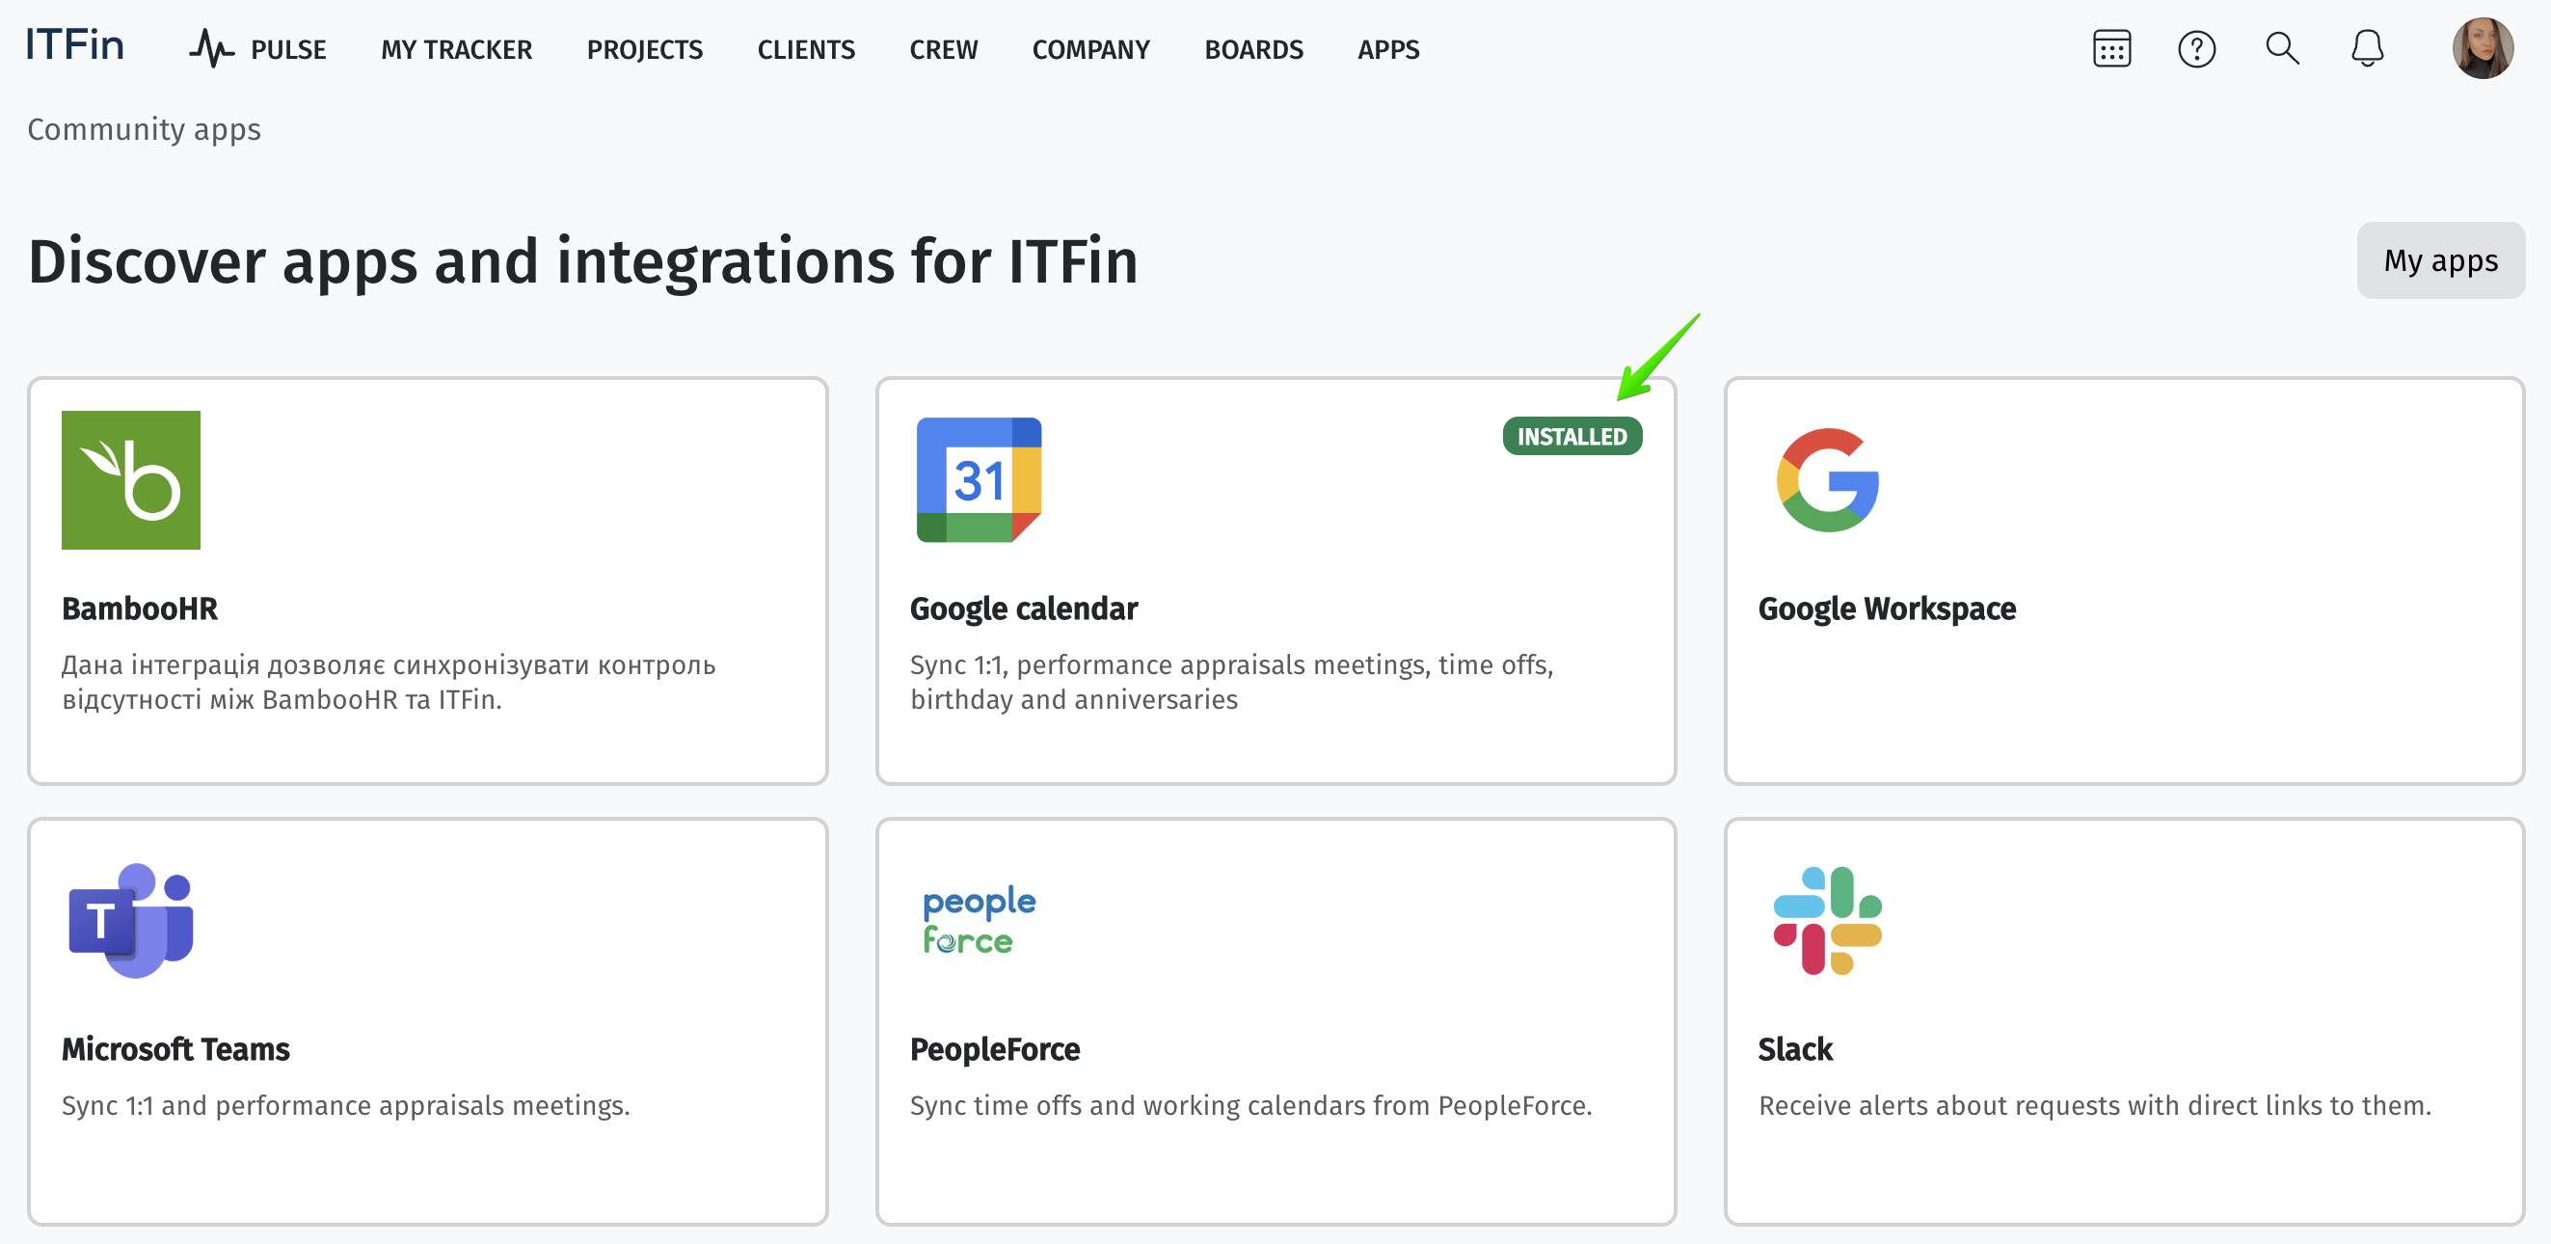The image size is (2551, 1244).
Task: Click the Community apps breadcrumb
Action: (145, 130)
